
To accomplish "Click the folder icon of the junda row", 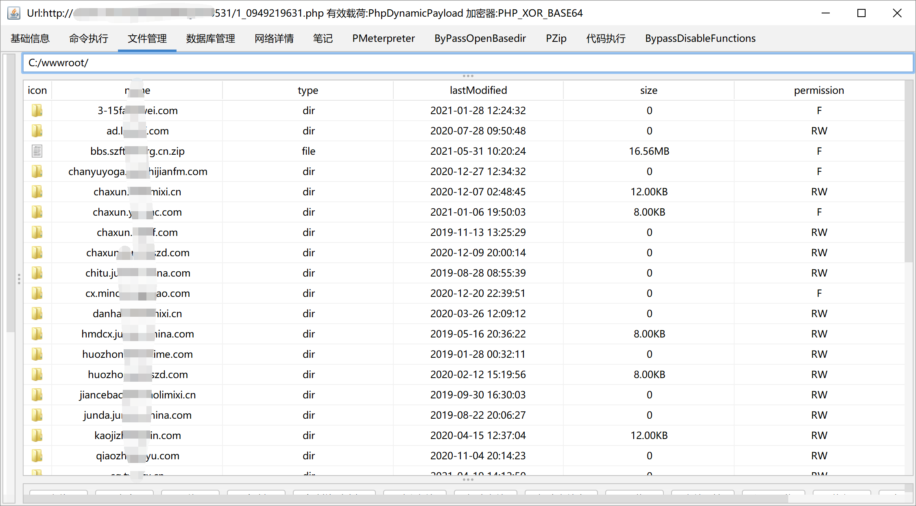I will [37, 415].
